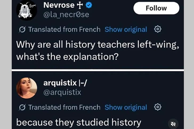The image size is (194, 129).
Task: Click "Translated from French" label on Nevrose's tweet
Action: coord(64,29)
